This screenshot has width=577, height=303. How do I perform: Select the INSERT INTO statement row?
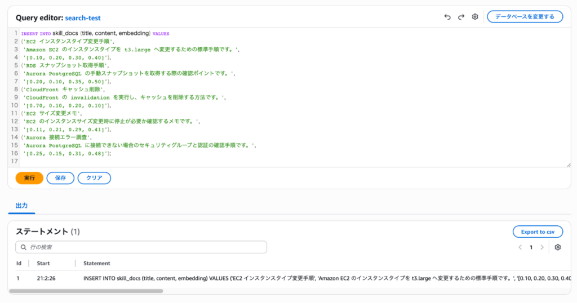point(282,278)
